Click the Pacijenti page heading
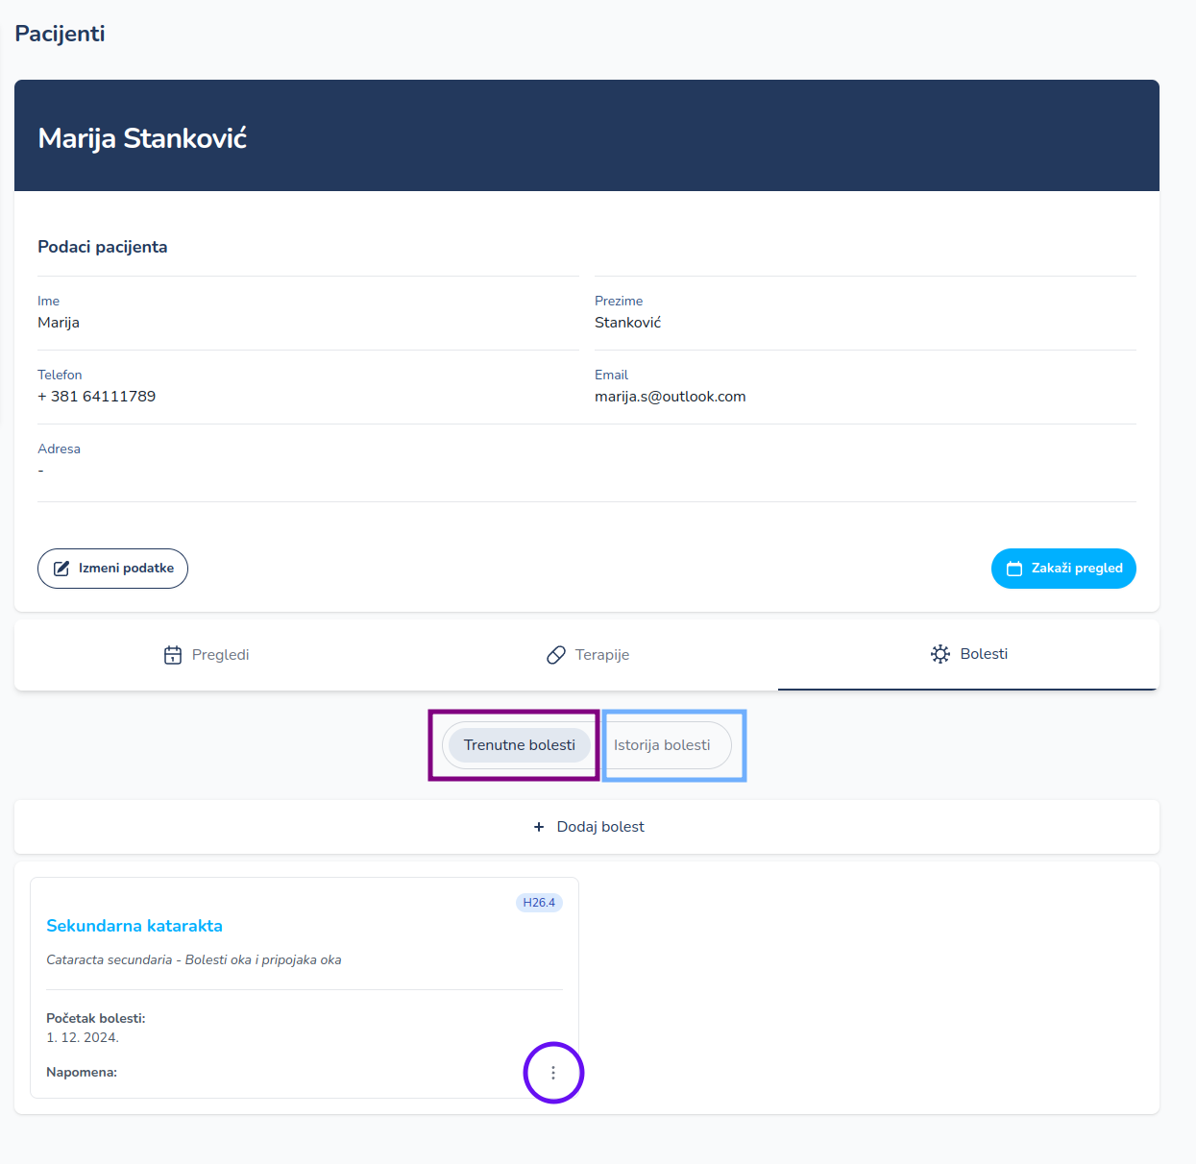 click(60, 34)
